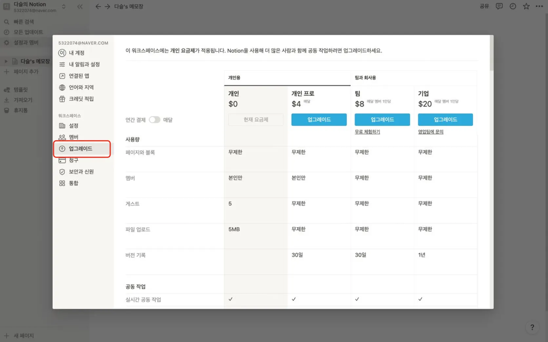Open the help question mark button

point(532,327)
